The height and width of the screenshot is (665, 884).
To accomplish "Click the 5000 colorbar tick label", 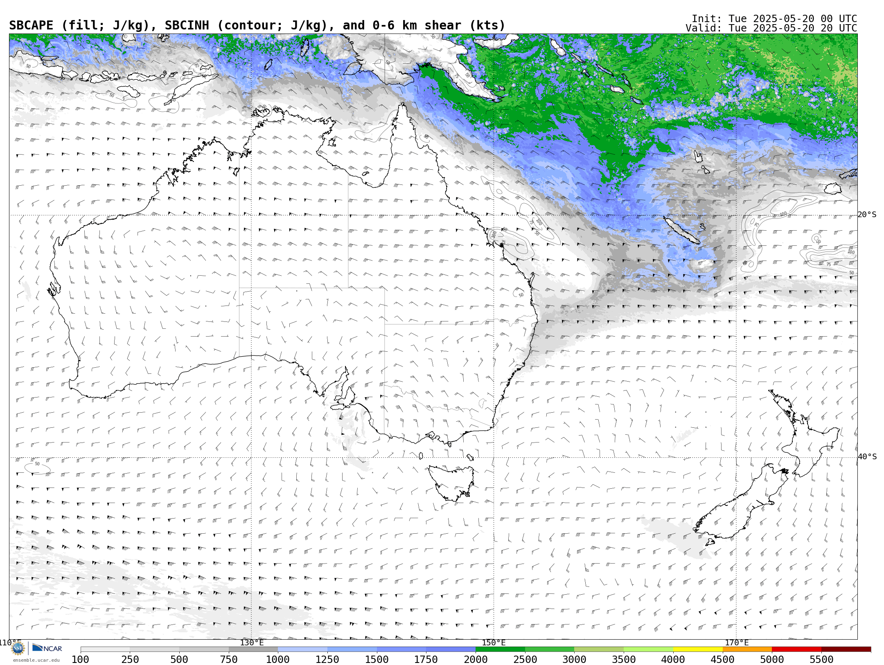I will [772, 659].
